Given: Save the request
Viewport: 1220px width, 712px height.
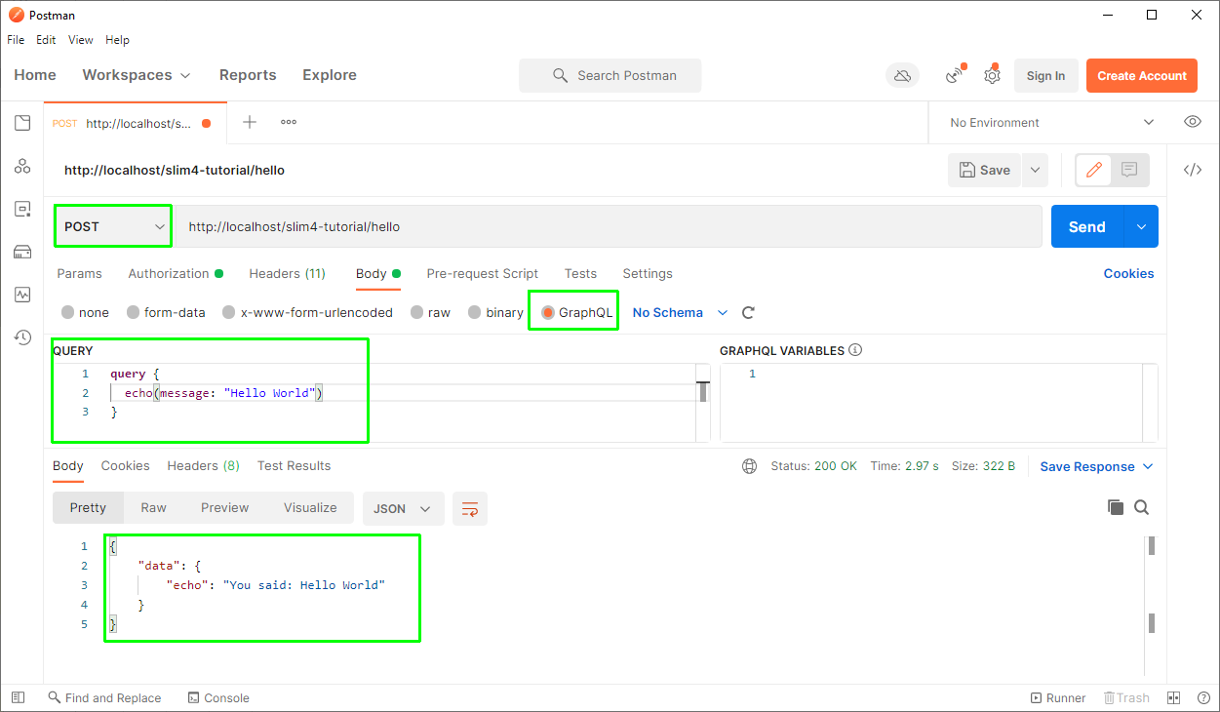Looking at the screenshot, I should tap(985, 170).
